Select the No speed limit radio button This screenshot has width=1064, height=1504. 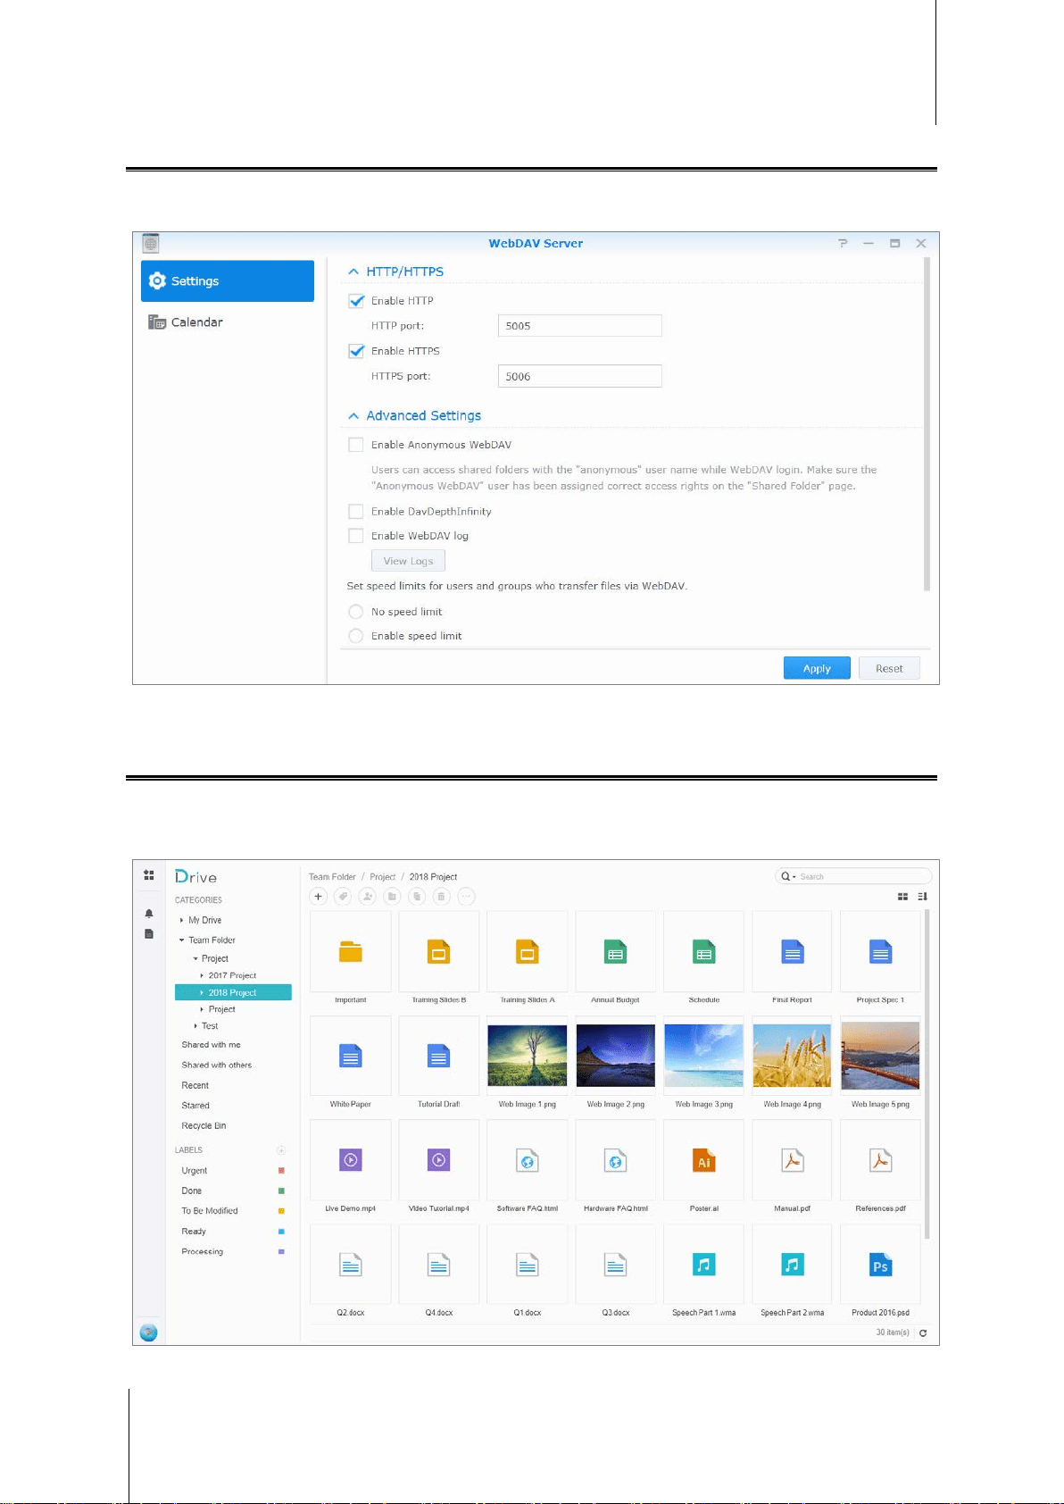pos(356,612)
